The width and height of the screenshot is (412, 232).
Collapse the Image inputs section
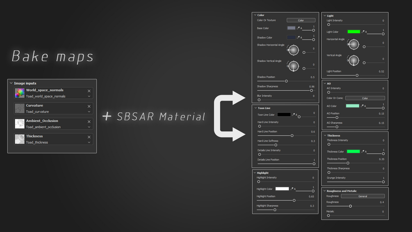pyautogui.click(x=11, y=83)
